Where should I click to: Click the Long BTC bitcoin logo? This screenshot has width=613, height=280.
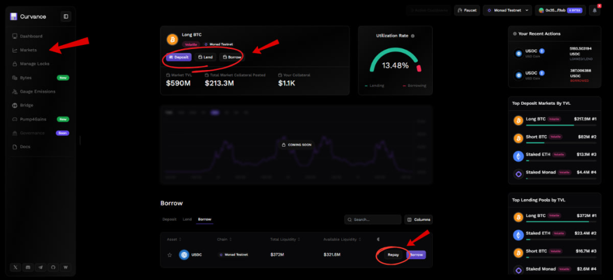coord(172,39)
